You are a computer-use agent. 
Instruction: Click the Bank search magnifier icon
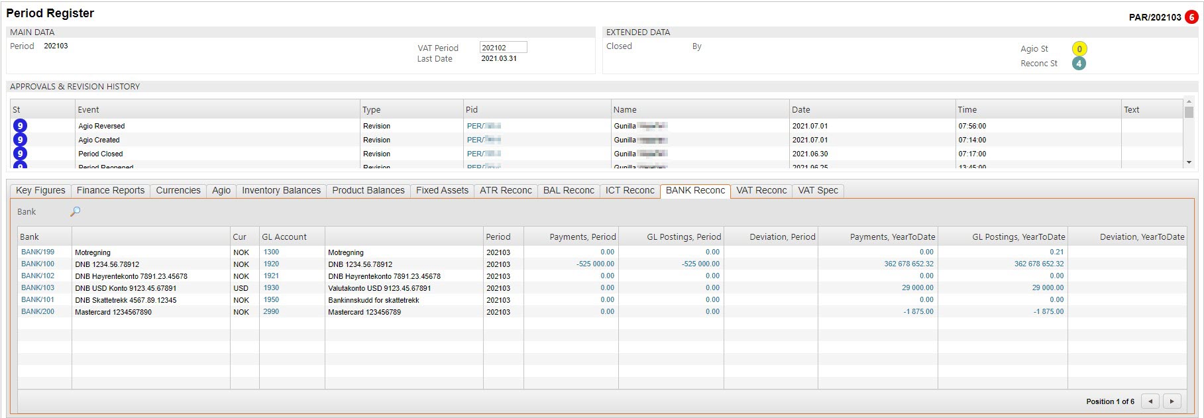tap(75, 211)
